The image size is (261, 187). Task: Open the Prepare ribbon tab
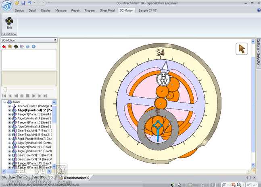click(x=90, y=10)
